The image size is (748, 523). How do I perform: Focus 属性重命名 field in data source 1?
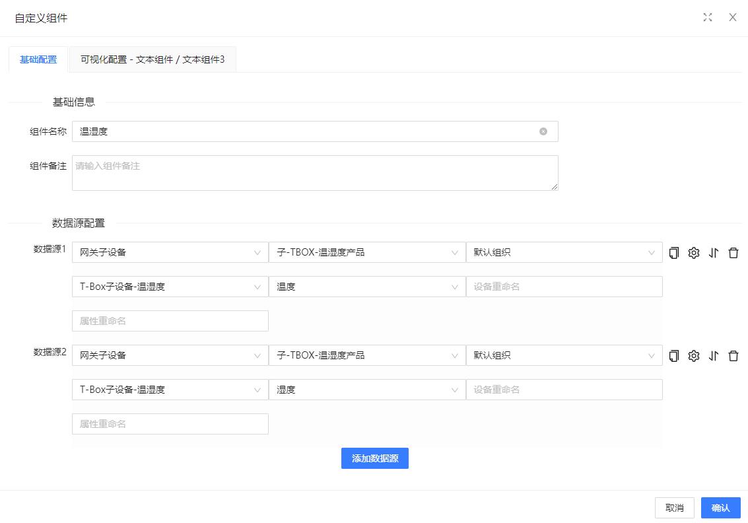170,321
